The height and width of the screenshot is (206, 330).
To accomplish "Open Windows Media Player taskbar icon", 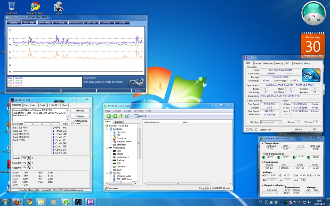I will (53, 202).
